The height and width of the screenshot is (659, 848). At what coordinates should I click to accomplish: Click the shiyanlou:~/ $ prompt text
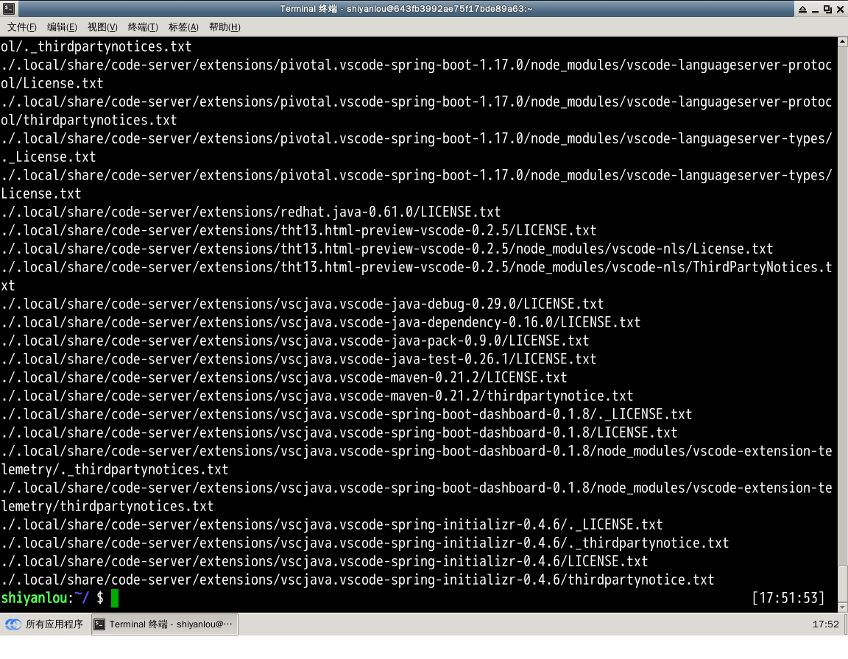[x=52, y=599]
